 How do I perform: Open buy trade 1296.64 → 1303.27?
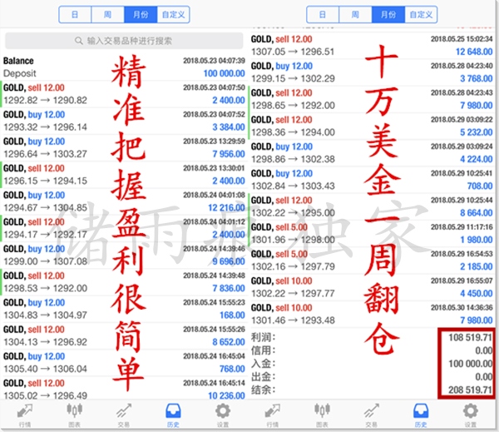tap(124, 148)
